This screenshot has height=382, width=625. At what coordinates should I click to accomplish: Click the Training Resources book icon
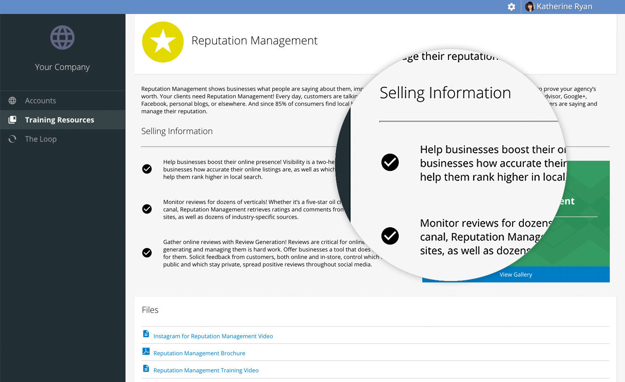coord(12,120)
